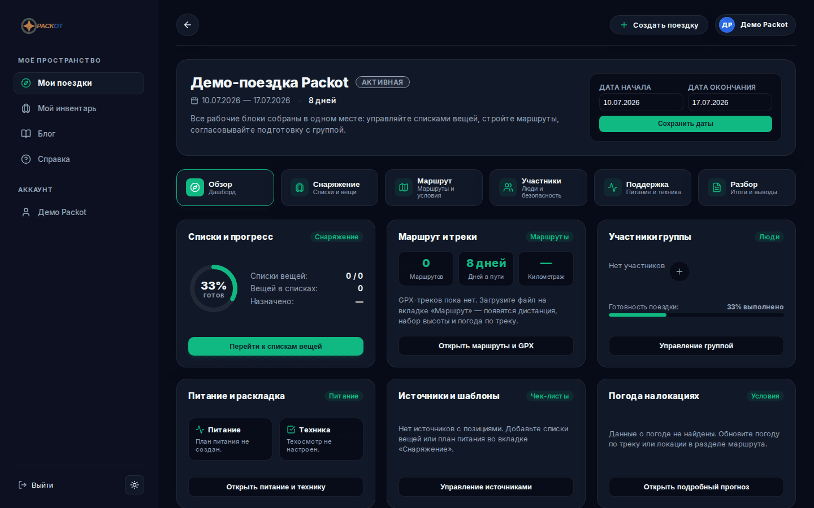Click the Packot logo
The image size is (814, 508).
click(x=42, y=26)
